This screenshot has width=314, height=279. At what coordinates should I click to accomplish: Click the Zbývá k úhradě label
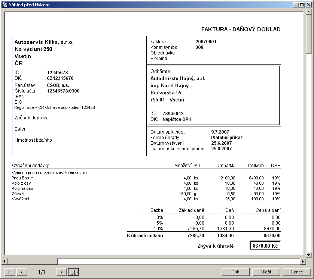(216, 246)
